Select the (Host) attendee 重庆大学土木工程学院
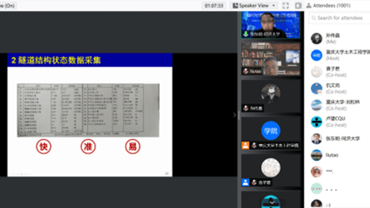 click(x=340, y=55)
